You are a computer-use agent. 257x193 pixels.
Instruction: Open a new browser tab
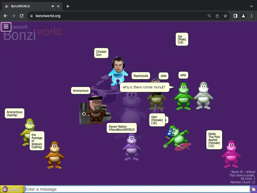[x=68, y=6]
